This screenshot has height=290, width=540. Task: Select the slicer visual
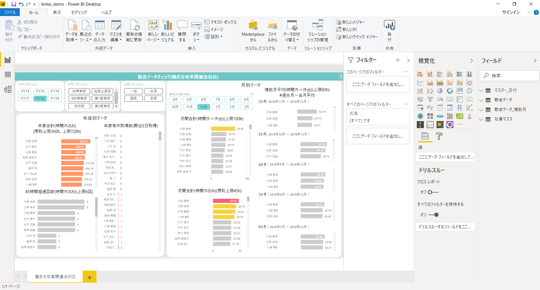tap(420, 108)
